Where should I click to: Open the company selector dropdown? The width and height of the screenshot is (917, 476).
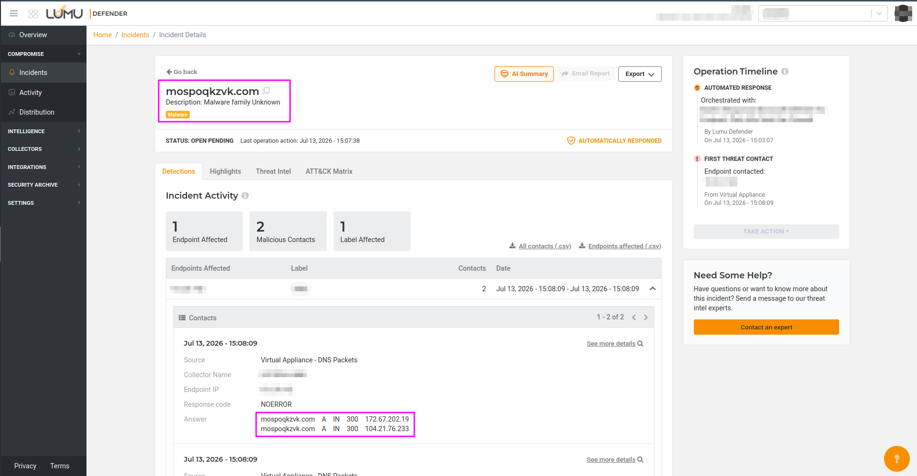pyautogui.click(x=823, y=13)
